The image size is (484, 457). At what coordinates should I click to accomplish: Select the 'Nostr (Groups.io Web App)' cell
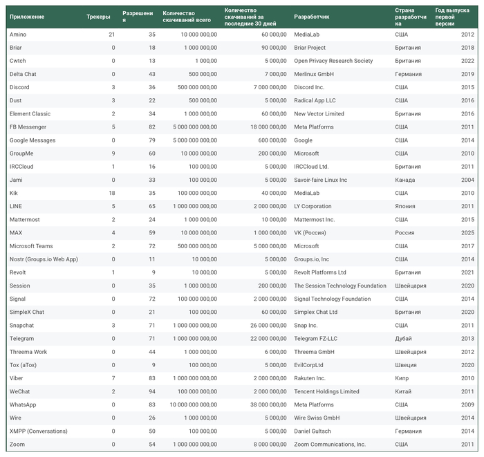[x=44, y=259]
